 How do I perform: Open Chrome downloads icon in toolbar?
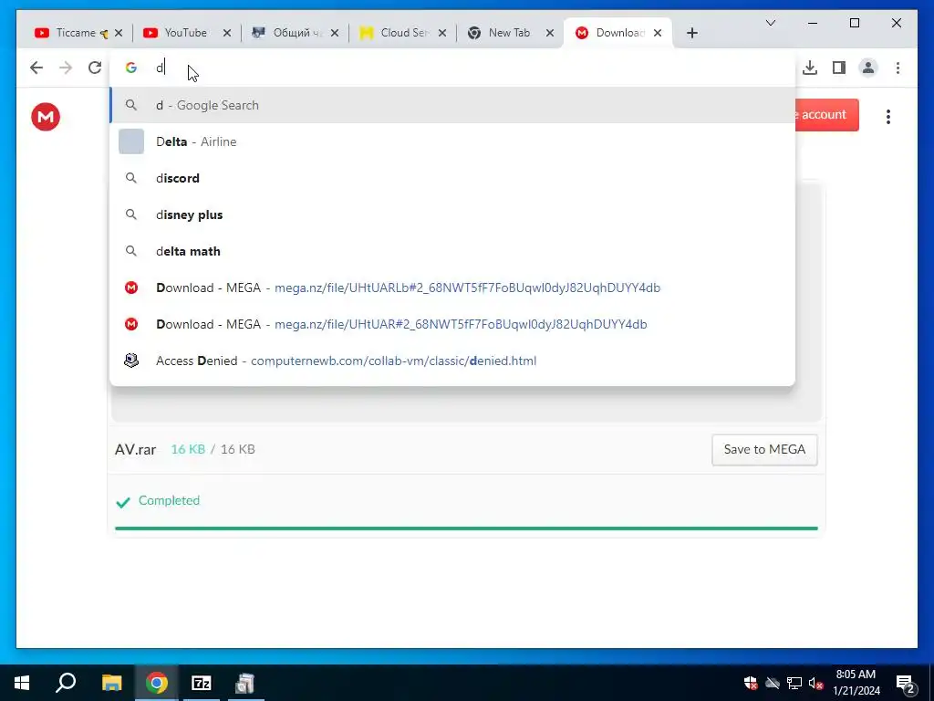810,68
